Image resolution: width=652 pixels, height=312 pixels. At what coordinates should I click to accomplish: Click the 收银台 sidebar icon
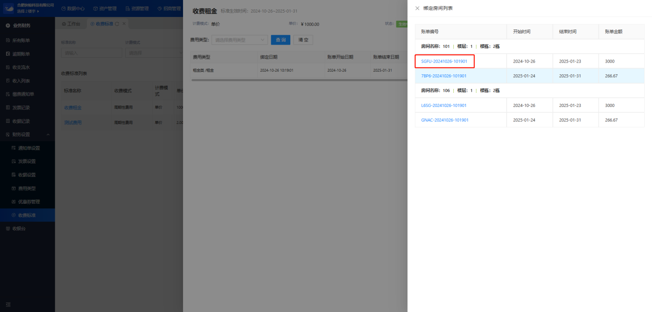point(8,229)
